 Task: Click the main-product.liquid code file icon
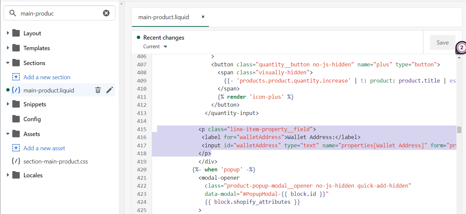[x=16, y=90]
